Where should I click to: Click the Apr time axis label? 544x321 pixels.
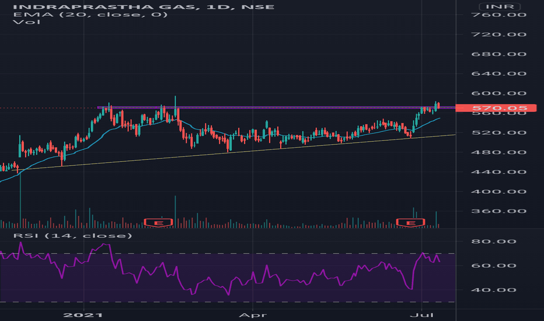[x=253, y=315]
